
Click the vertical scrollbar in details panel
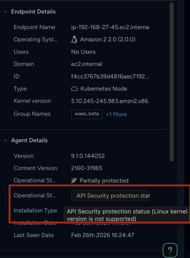171,82
